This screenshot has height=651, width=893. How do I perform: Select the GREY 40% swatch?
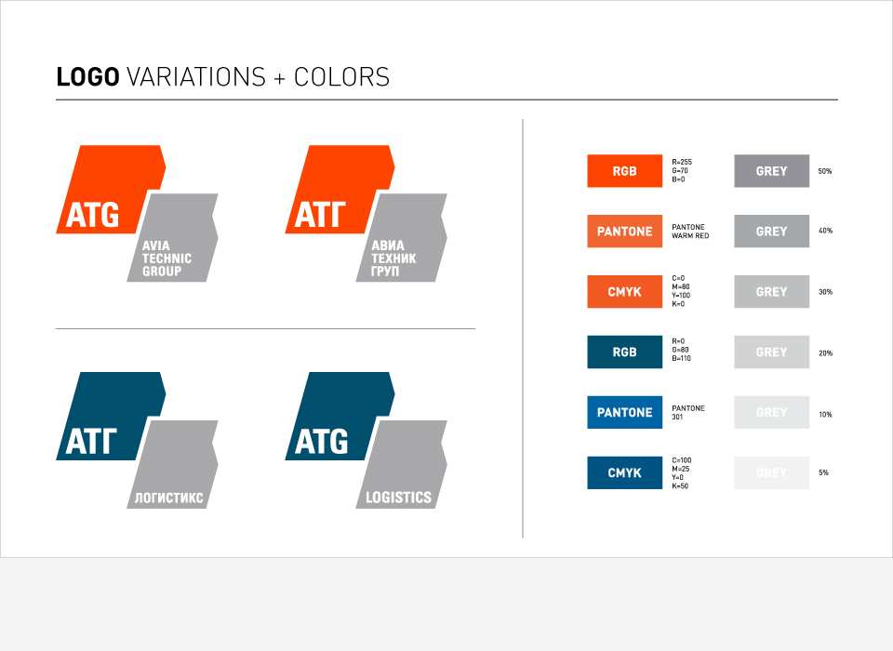point(772,232)
